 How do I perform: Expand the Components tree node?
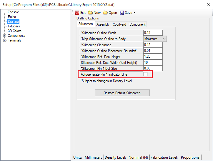pos(4,36)
